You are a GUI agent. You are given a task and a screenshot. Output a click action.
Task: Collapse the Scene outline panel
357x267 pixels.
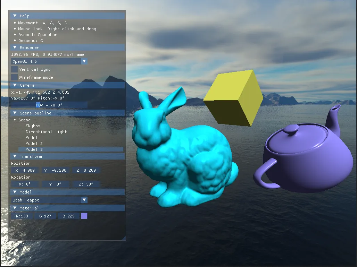click(14, 113)
